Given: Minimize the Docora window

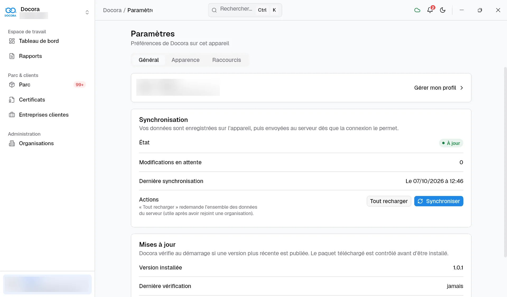Looking at the screenshot, I should coord(462,10).
